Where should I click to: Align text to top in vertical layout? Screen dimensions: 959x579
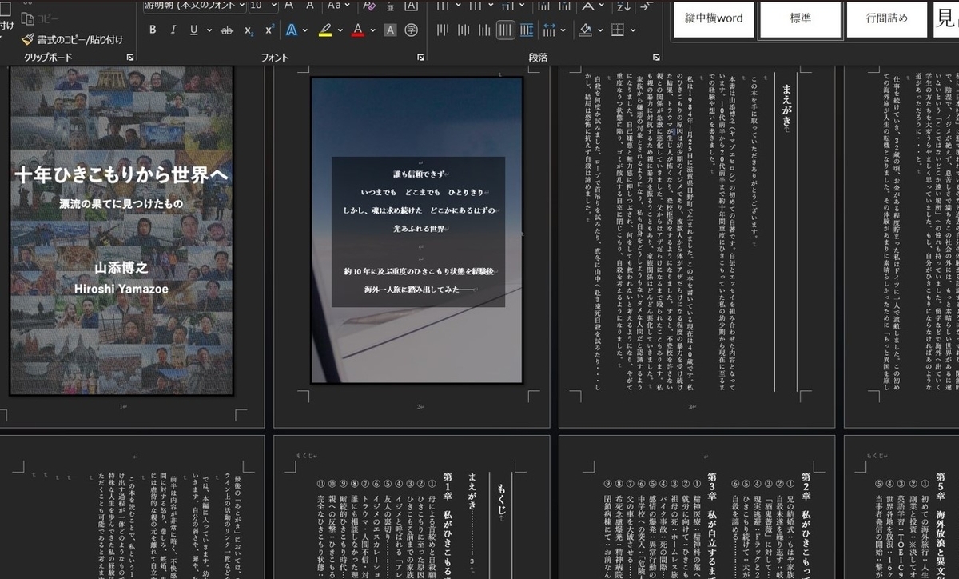pos(444,30)
